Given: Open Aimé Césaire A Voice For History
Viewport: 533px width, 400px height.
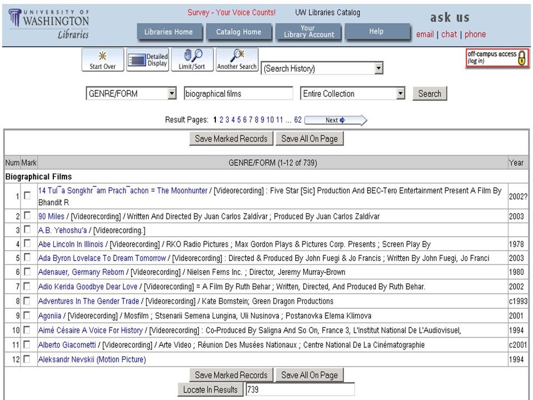Looking at the screenshot, I should pos(90,330).
